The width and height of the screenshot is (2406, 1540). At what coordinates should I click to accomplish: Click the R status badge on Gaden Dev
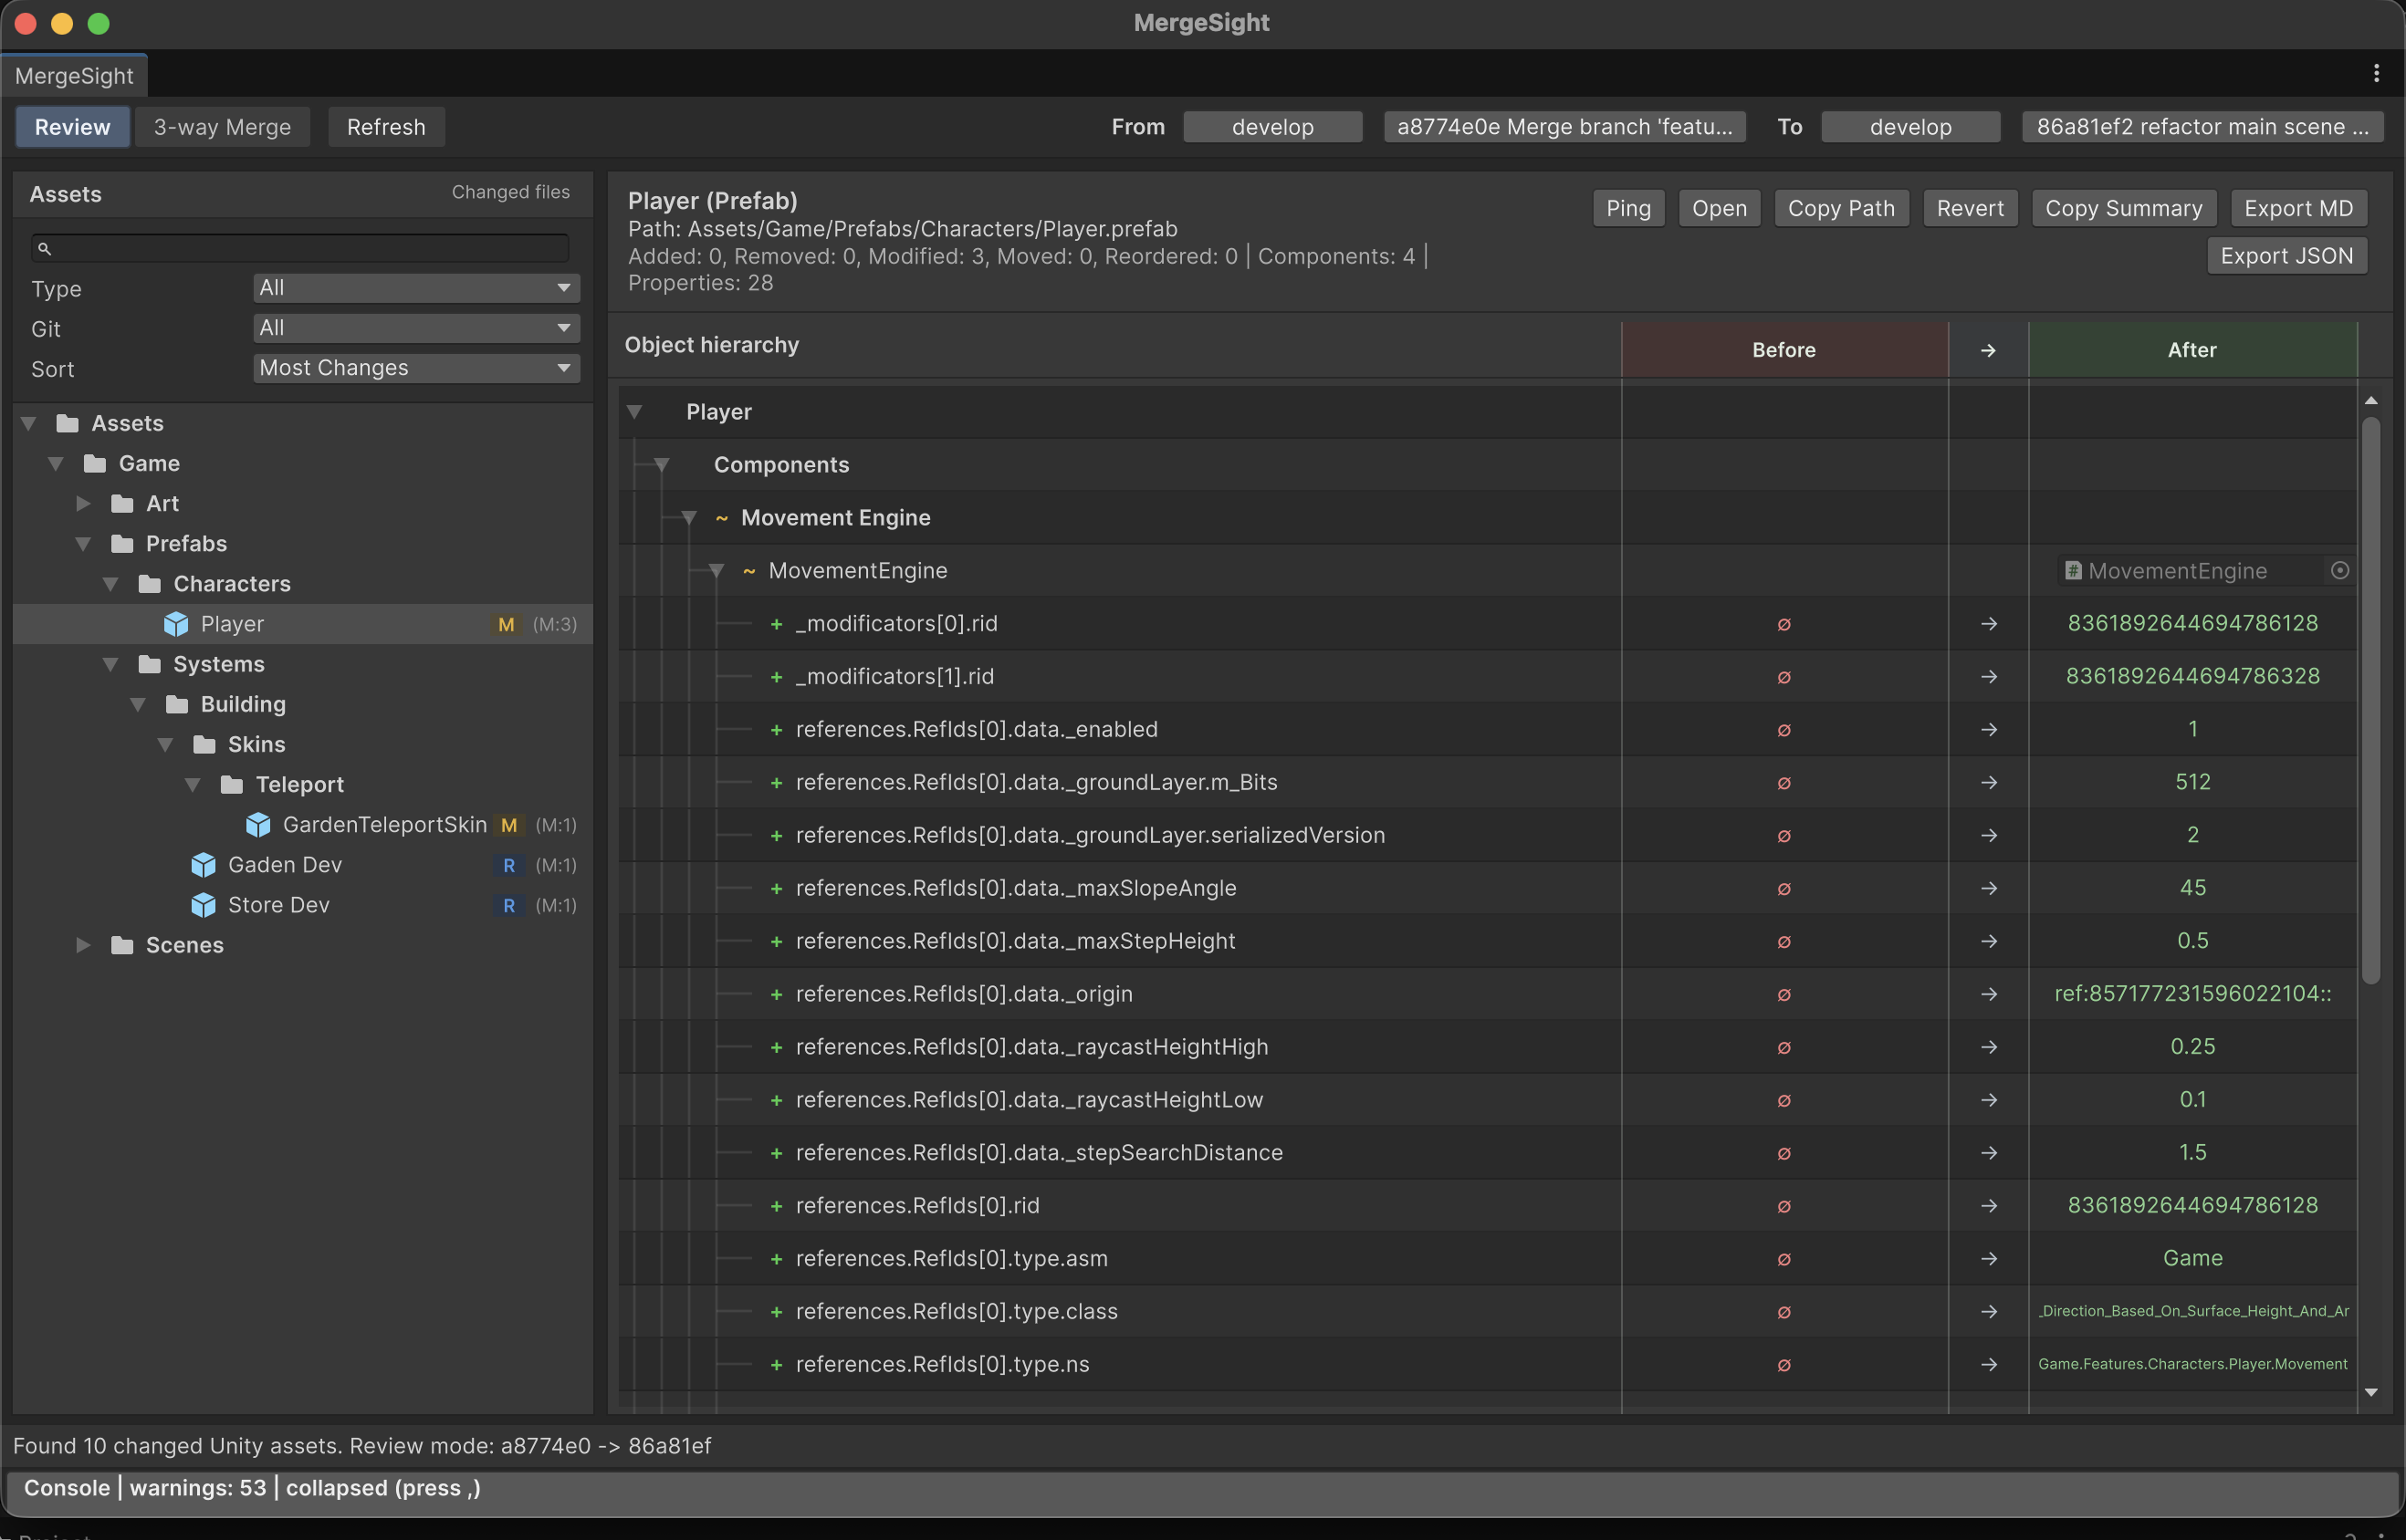(x=509, y=865)
